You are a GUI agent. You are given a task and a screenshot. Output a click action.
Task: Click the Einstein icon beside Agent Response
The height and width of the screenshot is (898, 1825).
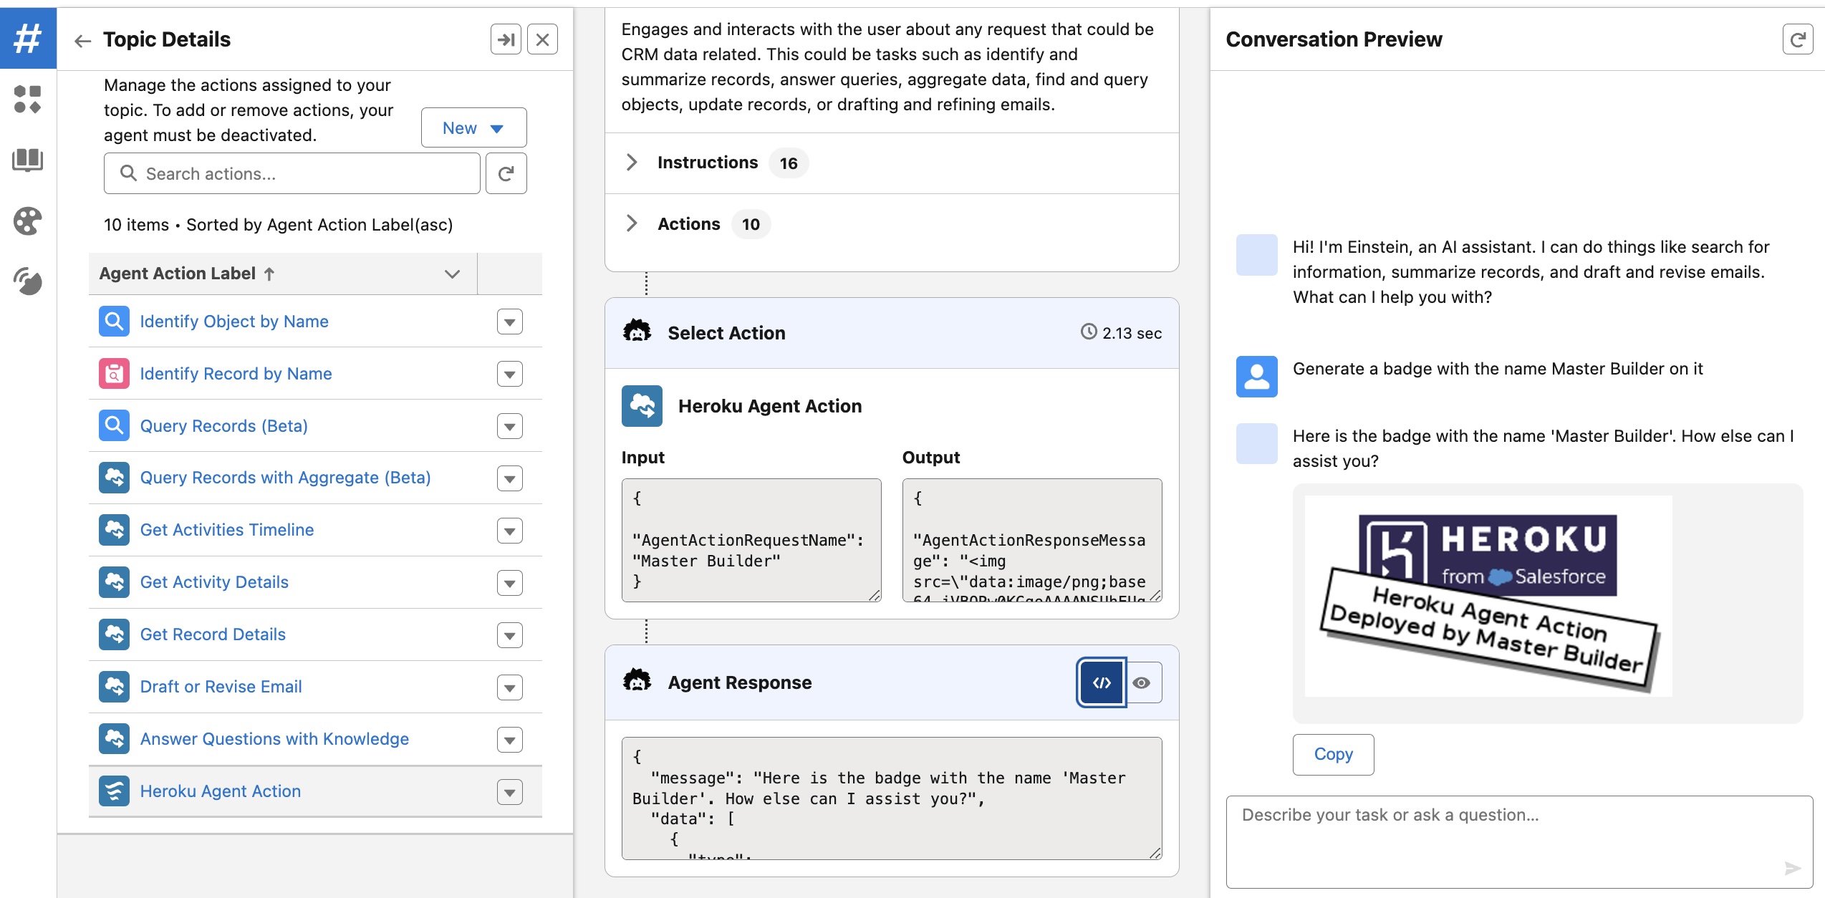click(637, 682)
